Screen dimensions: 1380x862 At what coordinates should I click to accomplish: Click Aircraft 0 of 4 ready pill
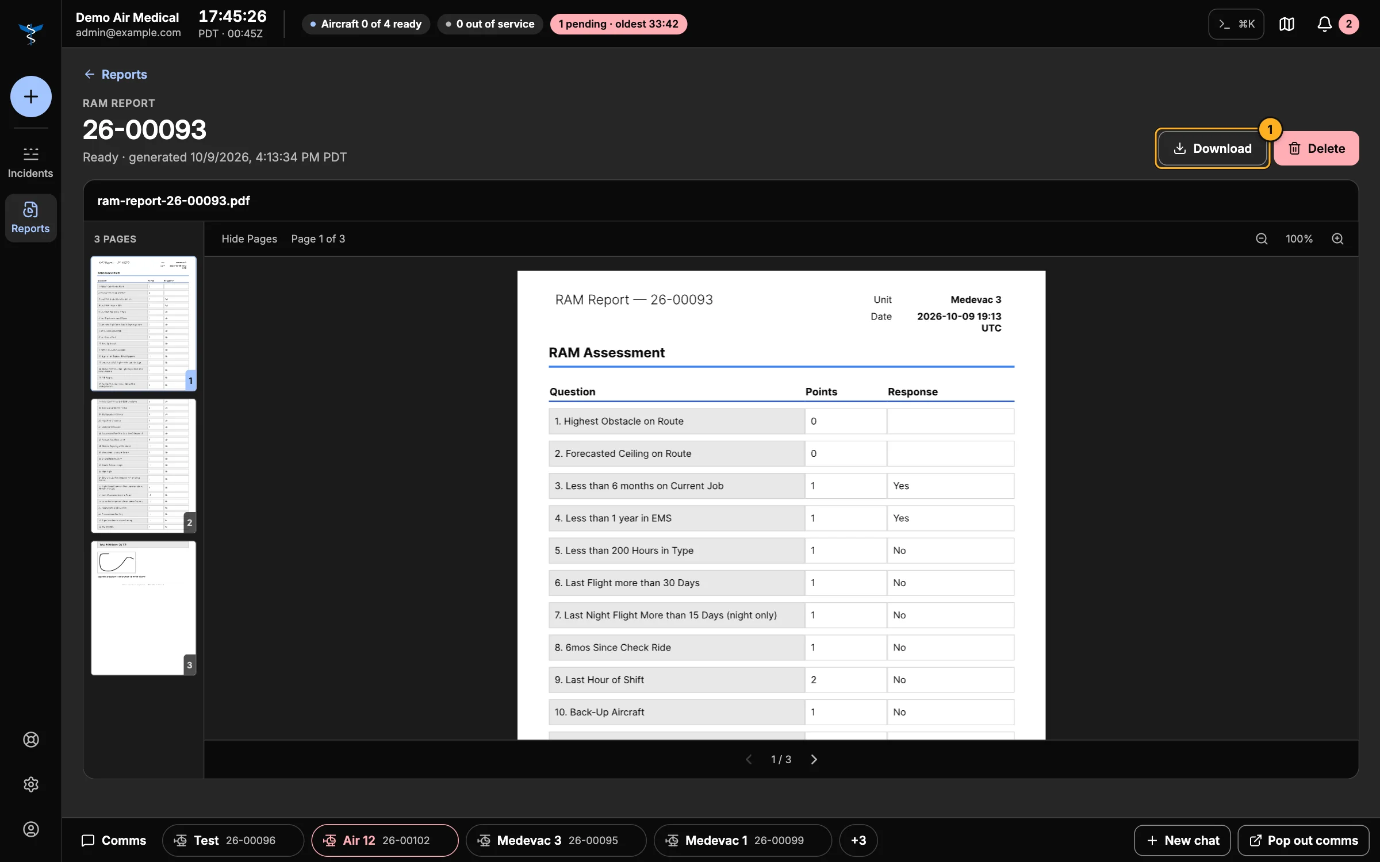(366, 24)
